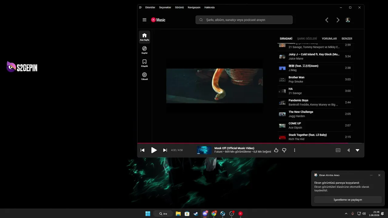
Task: Open the account avatar menu
Action: point(348,20)
